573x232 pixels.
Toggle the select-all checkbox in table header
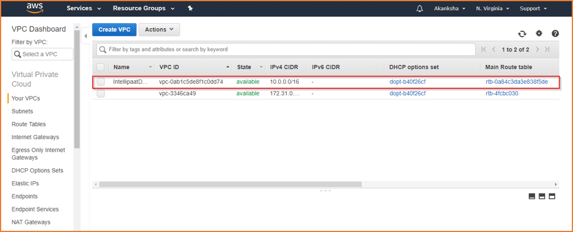[101, 67]
